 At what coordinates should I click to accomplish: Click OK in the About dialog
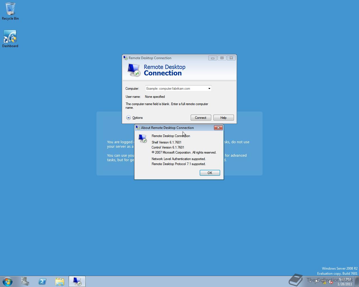click(210, 173)
